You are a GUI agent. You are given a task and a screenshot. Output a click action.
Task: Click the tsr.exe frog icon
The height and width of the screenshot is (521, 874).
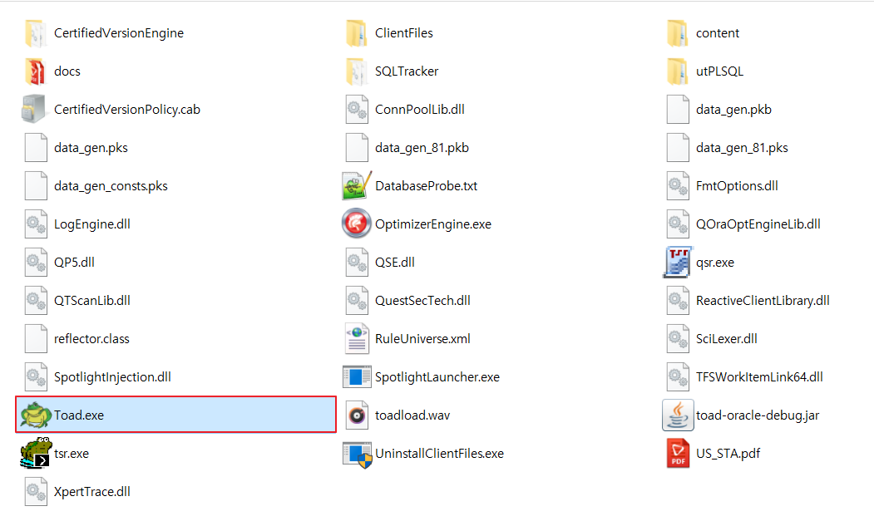37,453
